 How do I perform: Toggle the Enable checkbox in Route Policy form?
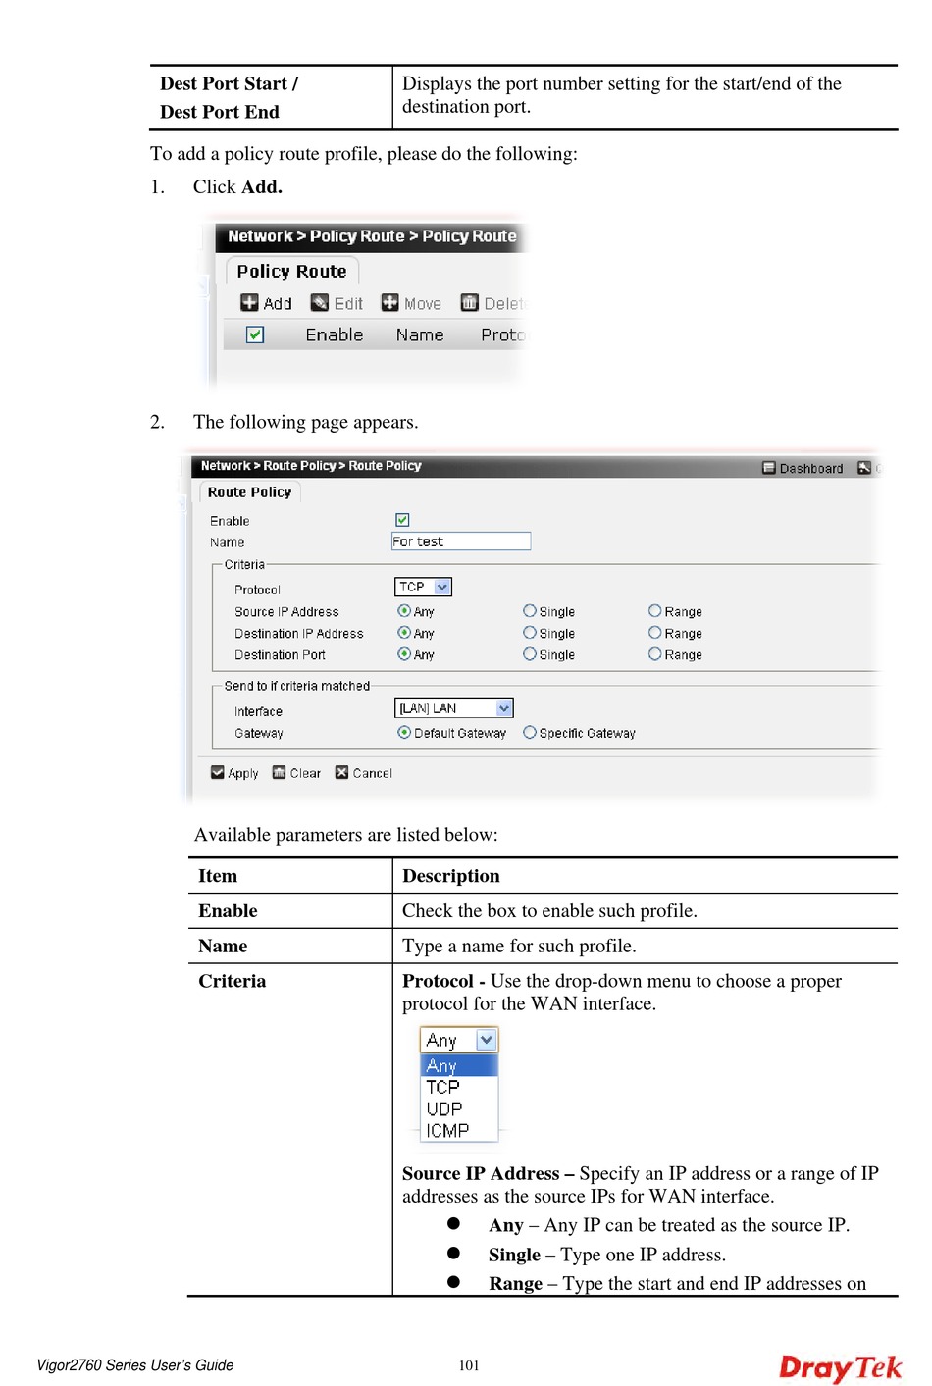click(402, 520)
